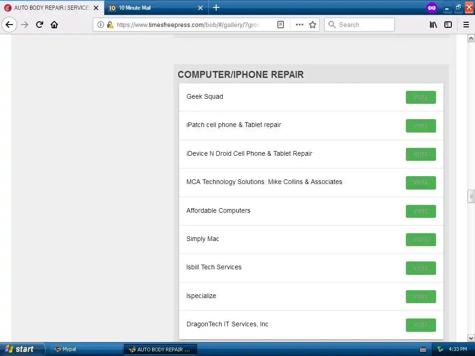Click the padlock warning security icon

pos(110,25)
